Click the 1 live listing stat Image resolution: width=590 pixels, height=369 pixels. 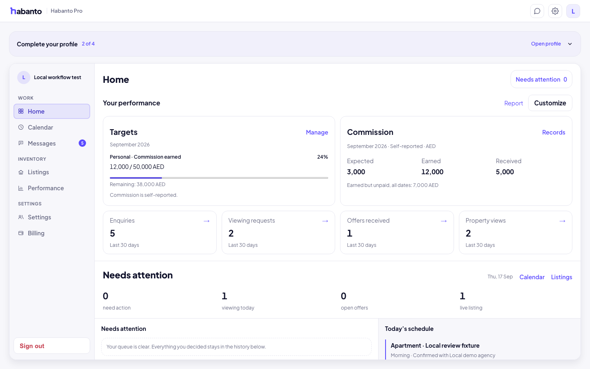[471, 301]
